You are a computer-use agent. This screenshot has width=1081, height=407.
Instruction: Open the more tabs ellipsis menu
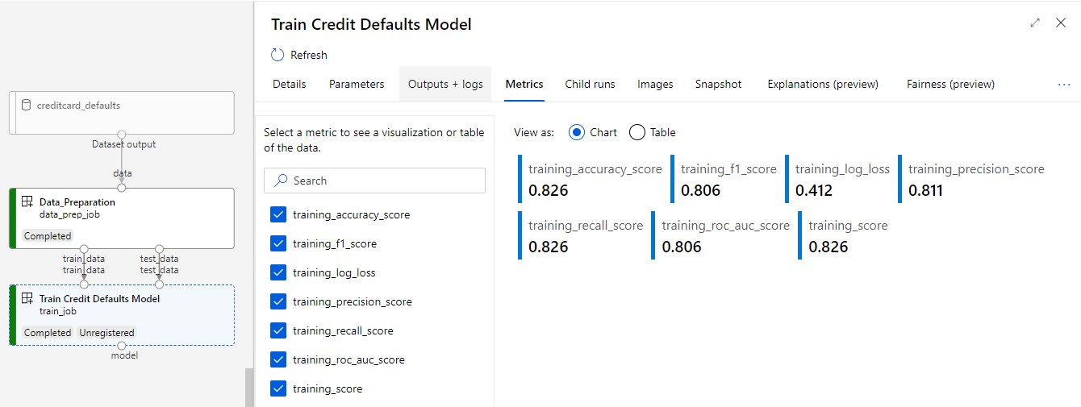pyautogui.click(x=1064, y=84)
